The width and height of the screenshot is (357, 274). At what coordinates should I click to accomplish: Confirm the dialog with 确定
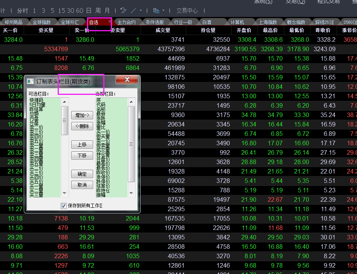coord(82,174)
